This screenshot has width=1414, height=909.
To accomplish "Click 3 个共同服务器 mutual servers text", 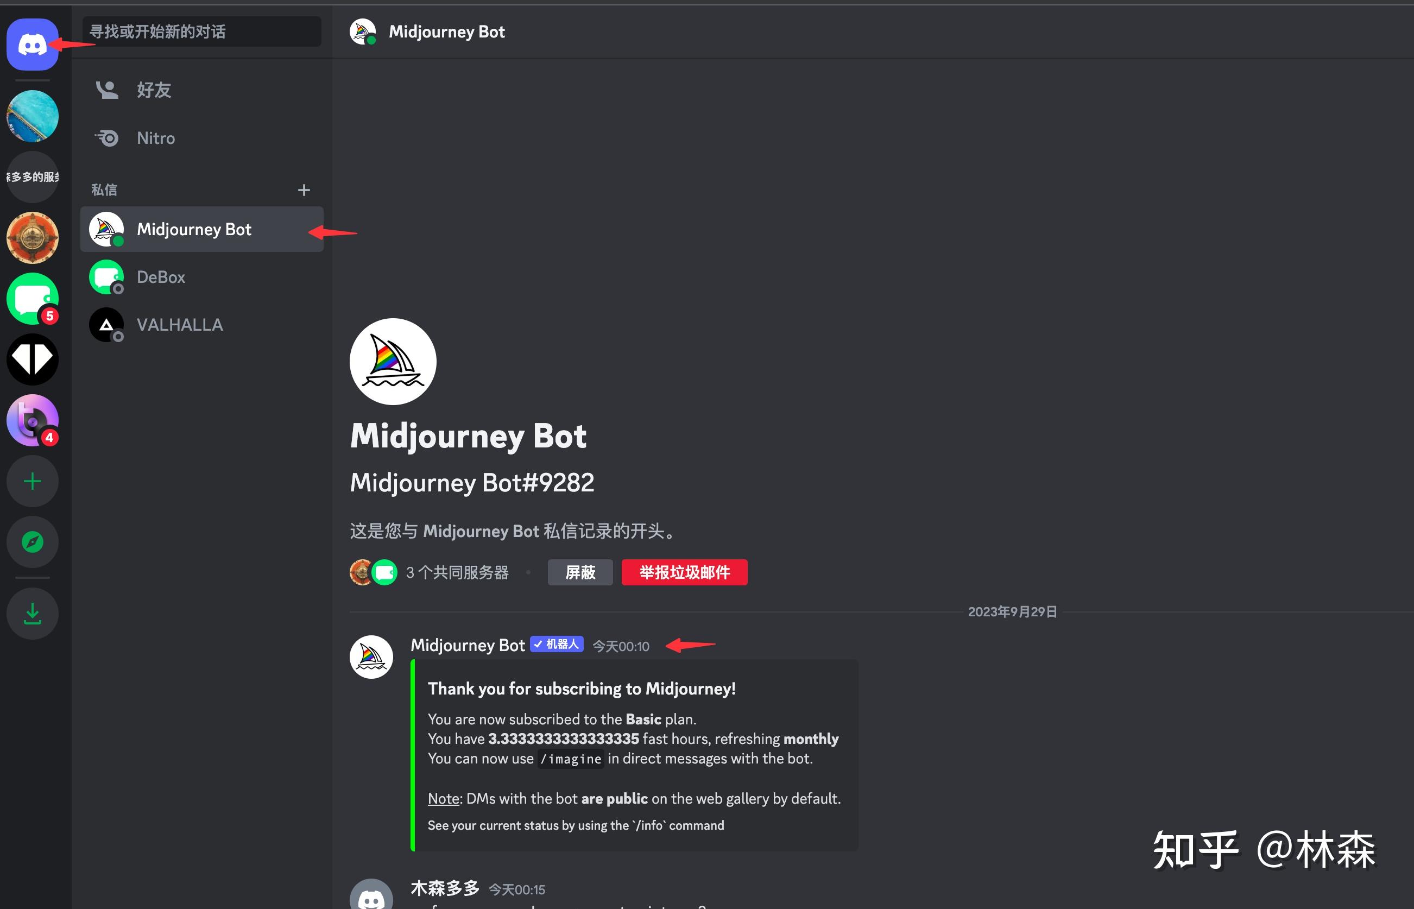I will 457,572.
